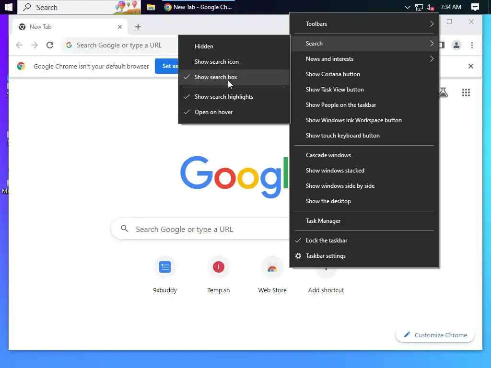This screenshot has height=368, width=491.
Task: Open the Action Center notifications icon
Action: [475, 7]
